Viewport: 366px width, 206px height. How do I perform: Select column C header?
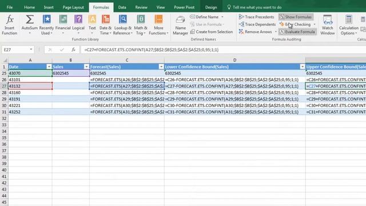(x=127, y=60)
